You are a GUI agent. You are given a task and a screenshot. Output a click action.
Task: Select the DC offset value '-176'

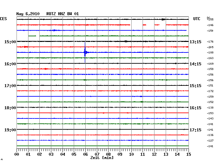(x=210, y=42)
